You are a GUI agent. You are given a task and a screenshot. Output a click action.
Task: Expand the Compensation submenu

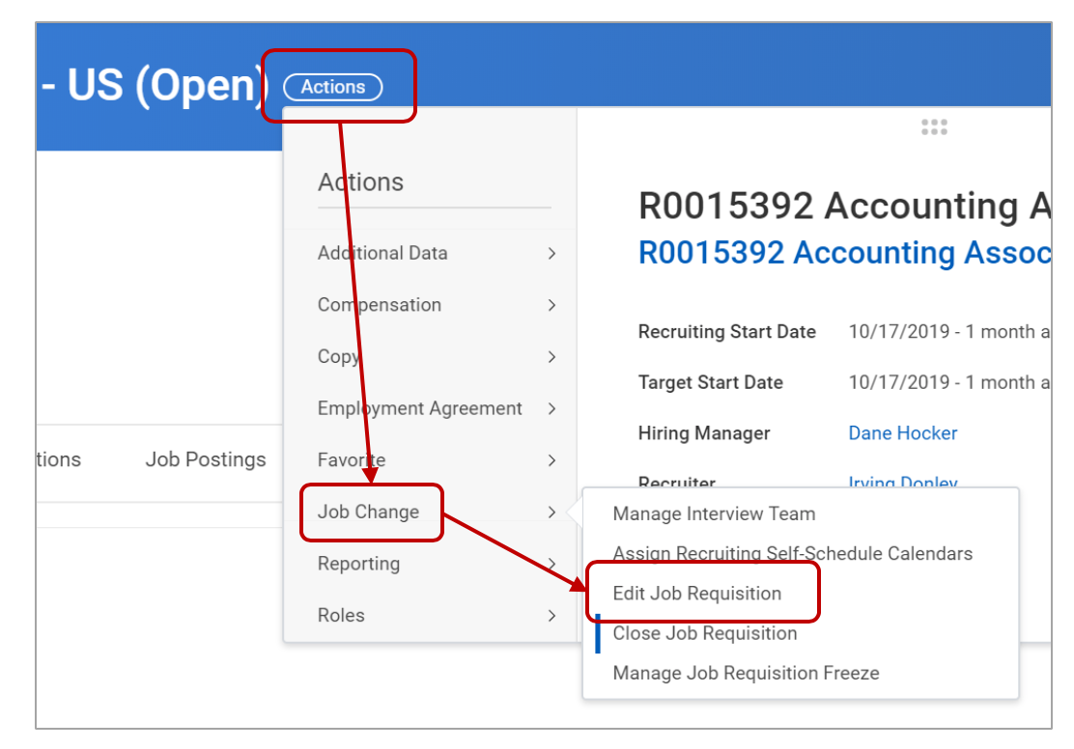pos(379,305)
